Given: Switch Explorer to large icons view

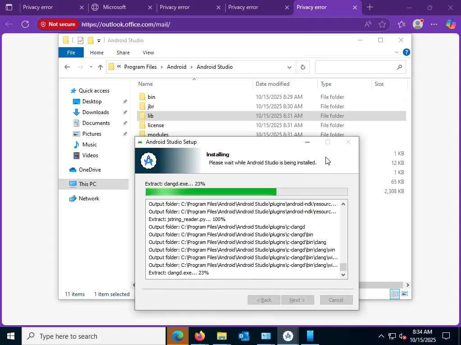Looking at the screenshot, I should pyautogui.click(x=405, y=294).
